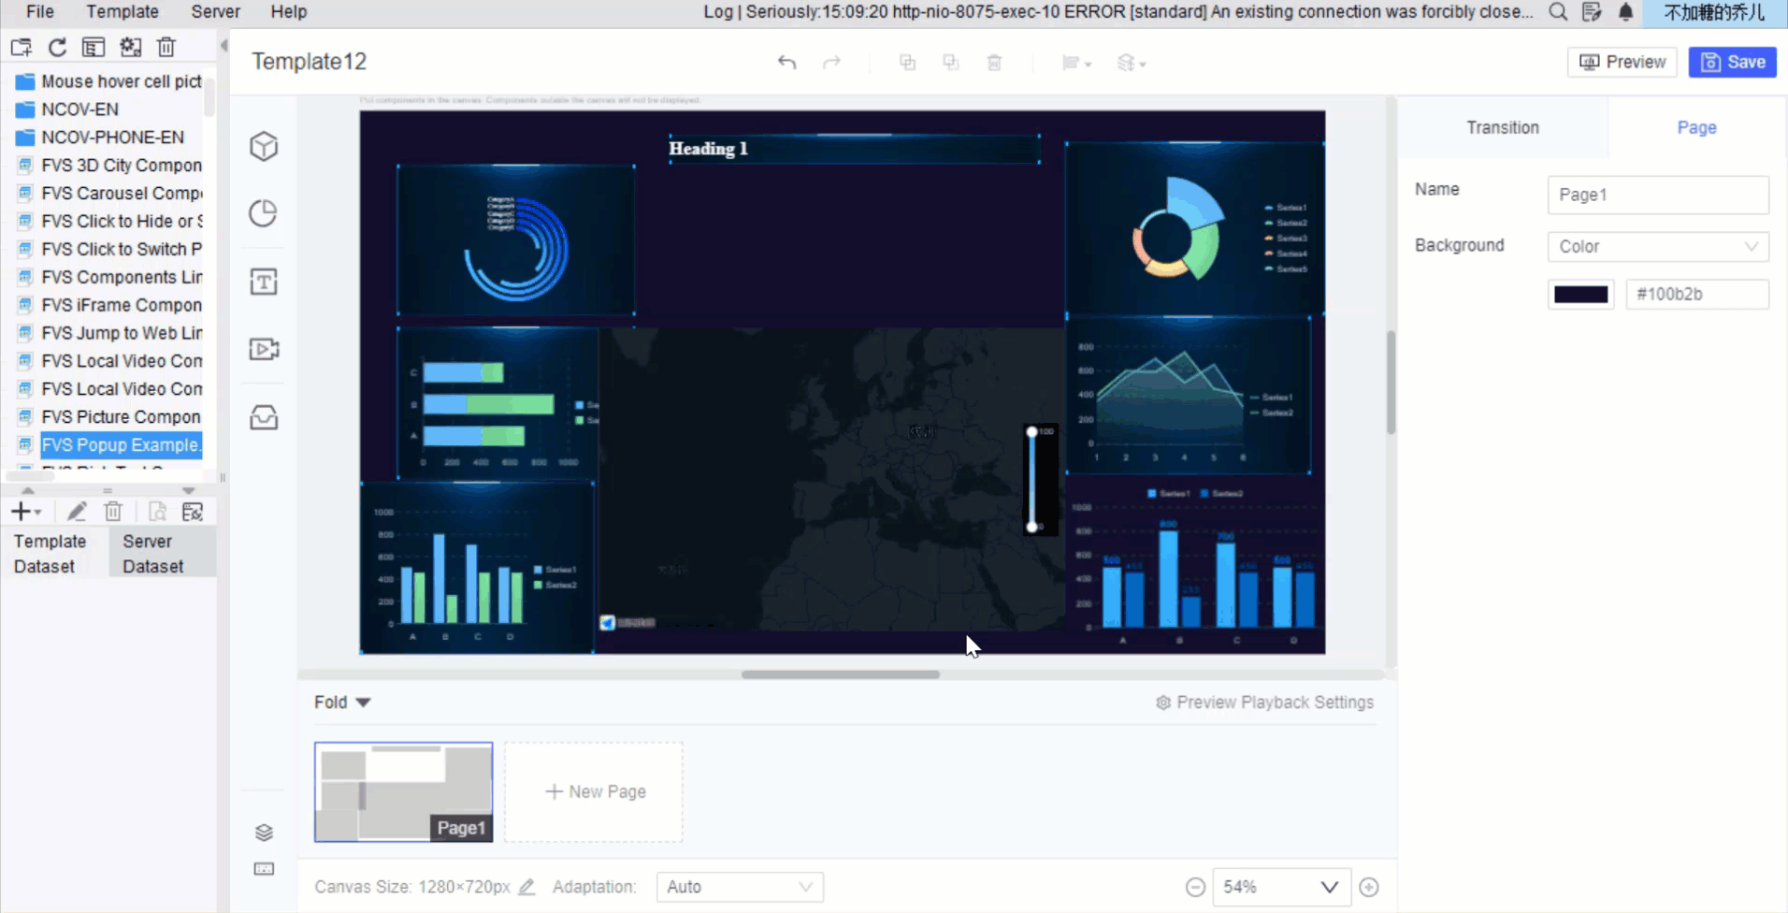Zoom in with the plus icon
The height and width of the screenshot is (913, 1788).
1369,887
